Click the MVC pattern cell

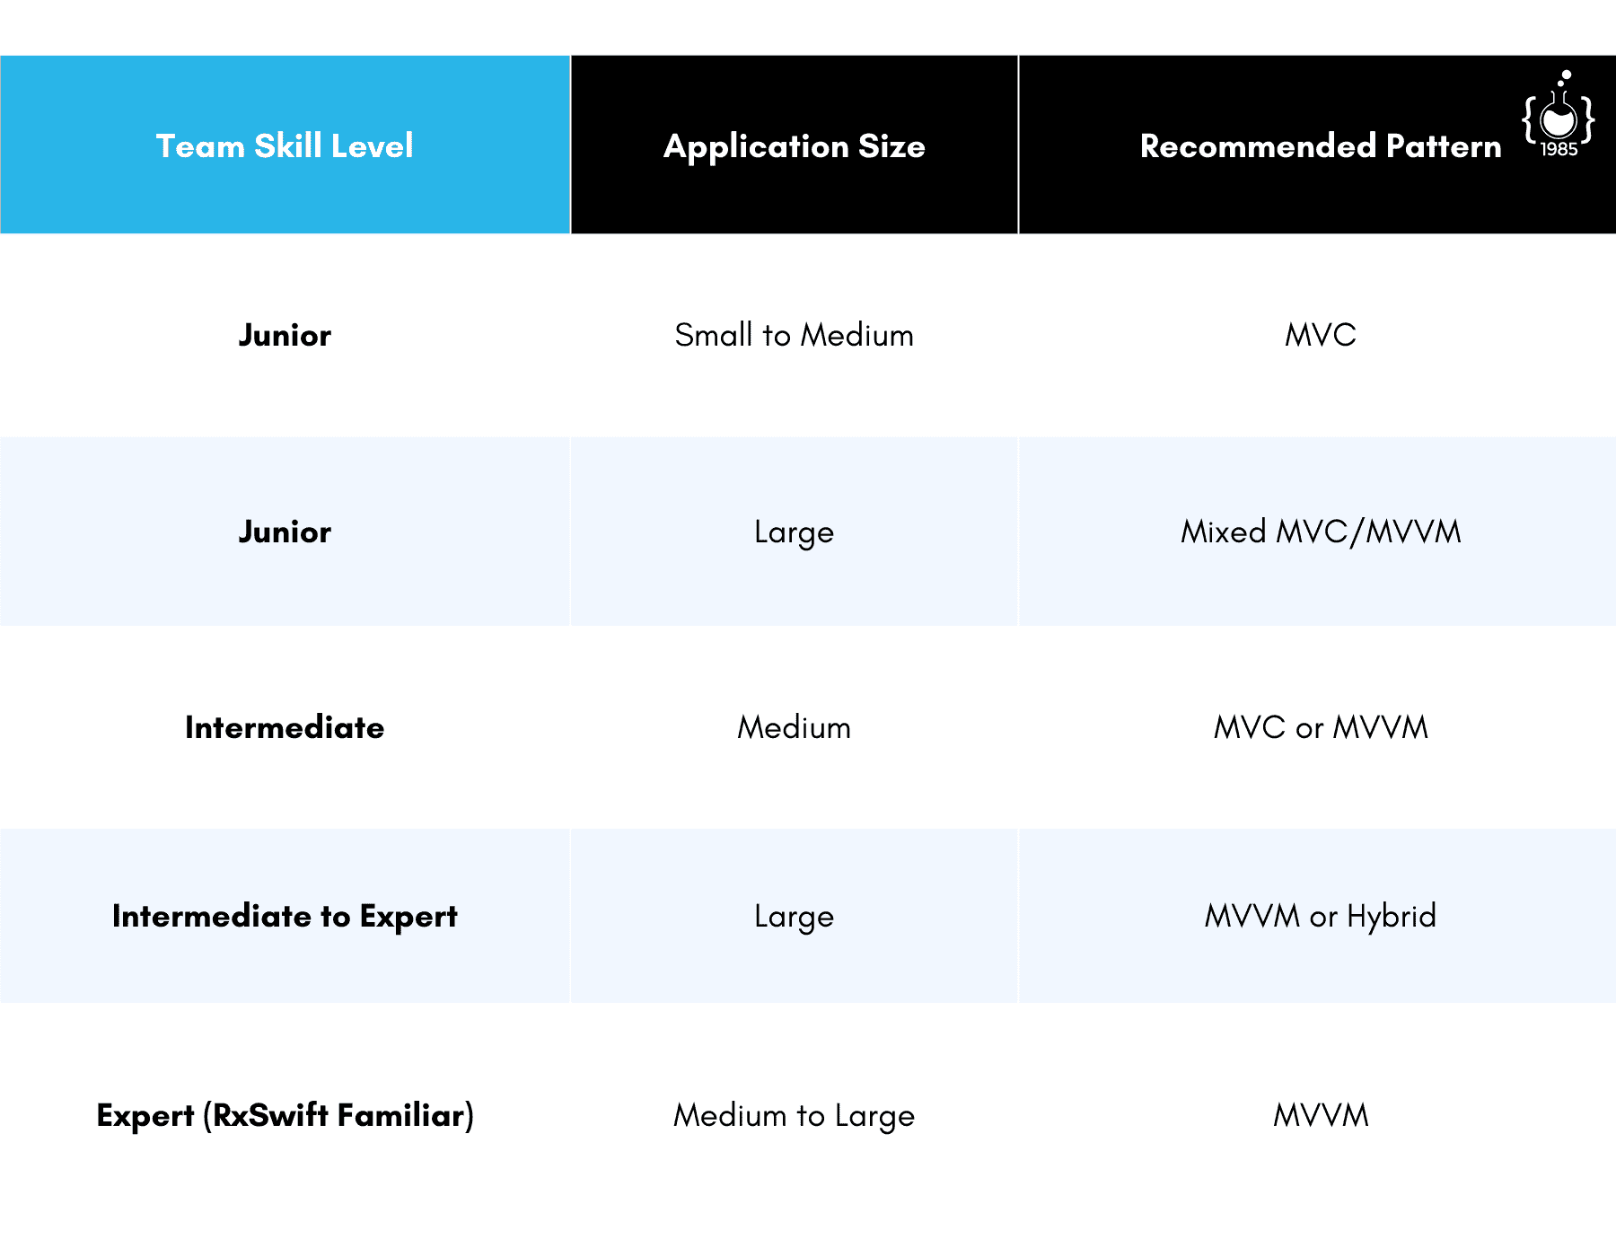click(1321, 335)
